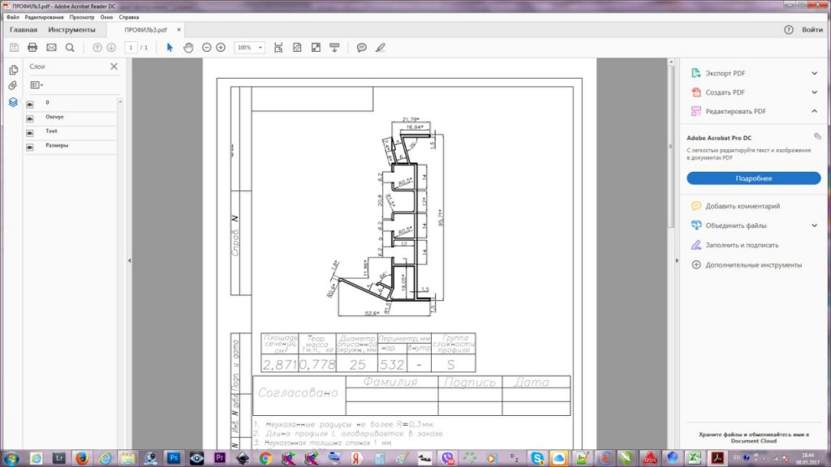Expand the Экспорт PDF section

coord(814,73)
